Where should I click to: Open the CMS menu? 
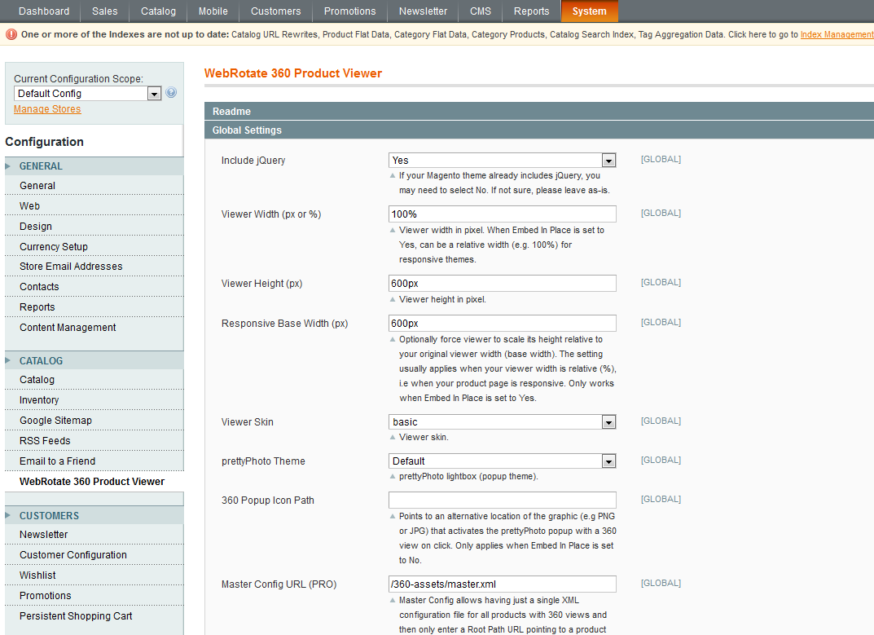(481, 11)
